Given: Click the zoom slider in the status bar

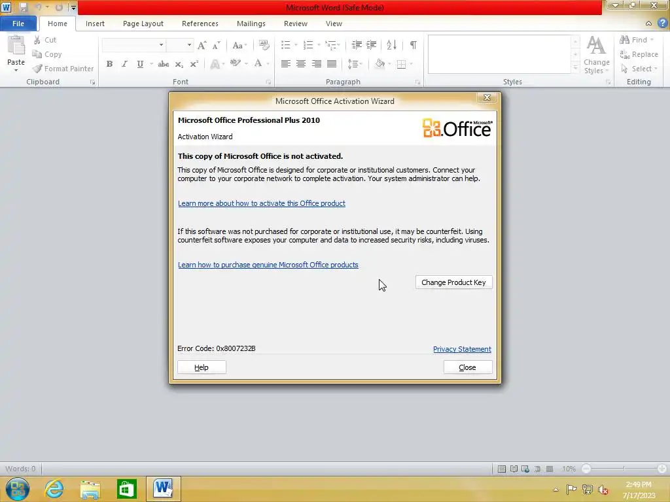Looking at the screenshot, I should pos(624,469).
